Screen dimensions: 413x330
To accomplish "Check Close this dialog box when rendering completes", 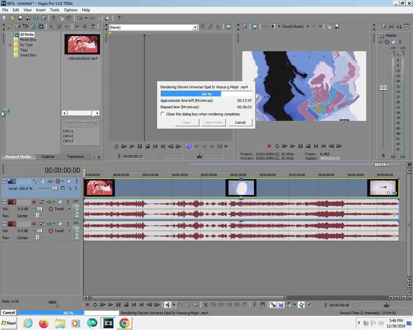I will coord(163,114).
